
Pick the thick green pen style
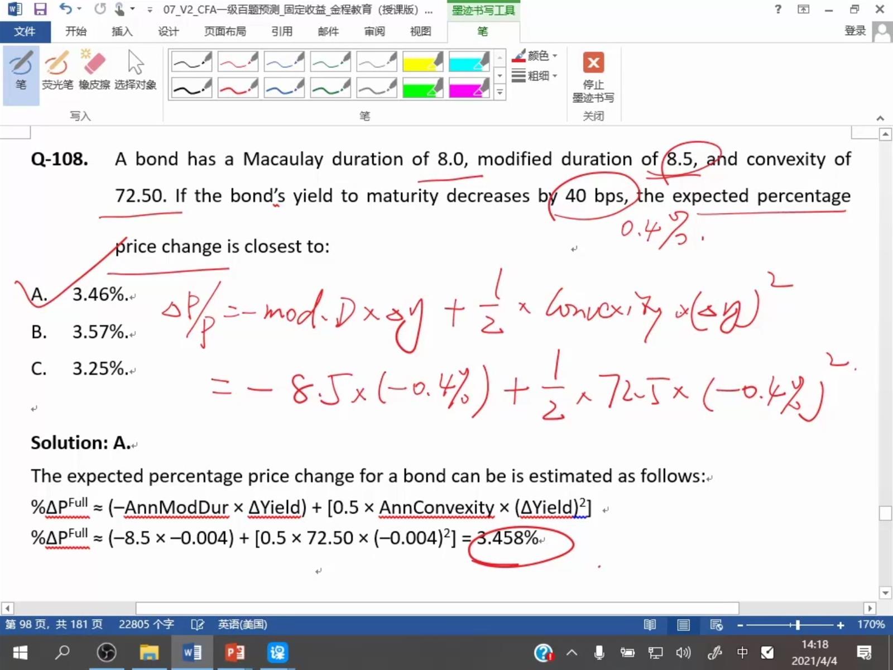(x=330, y=88)
